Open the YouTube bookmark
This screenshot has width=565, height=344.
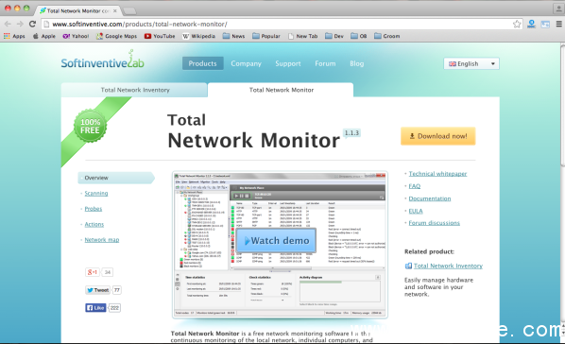[160, 36]
